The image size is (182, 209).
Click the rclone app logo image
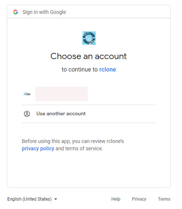89,38
